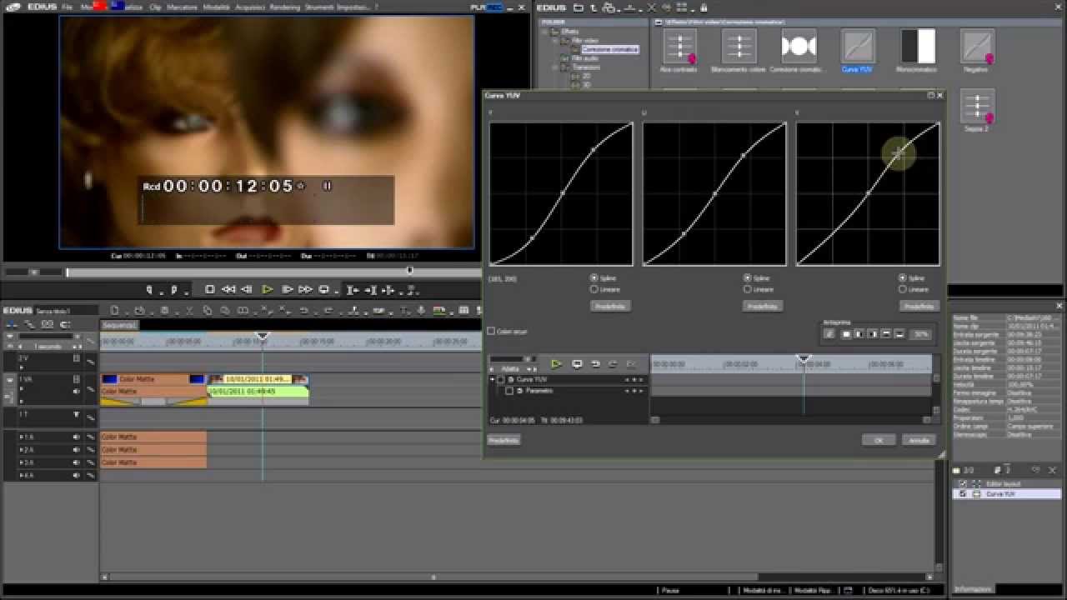Open the File menu
This screenshot has height=600, width=1067.
point(67,7)
